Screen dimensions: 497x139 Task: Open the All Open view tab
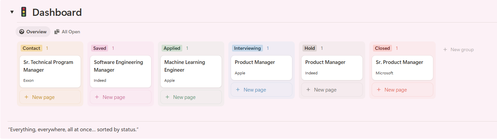click(x=67, y=32)
